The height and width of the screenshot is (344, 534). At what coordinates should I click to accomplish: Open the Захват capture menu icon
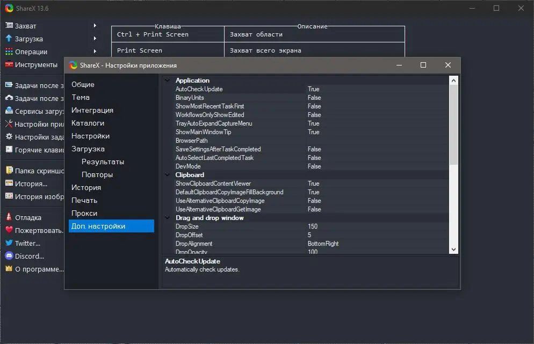pos(9,26)
